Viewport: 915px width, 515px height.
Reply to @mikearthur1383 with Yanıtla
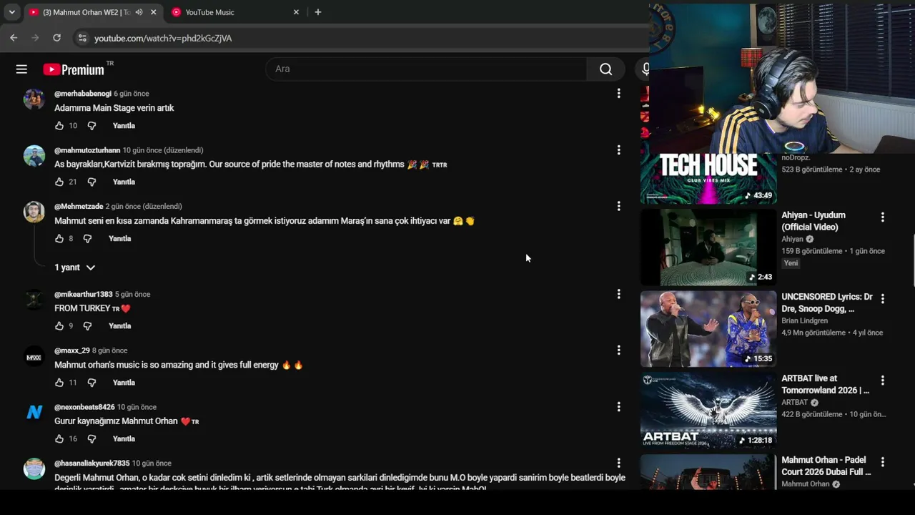[119, 326]
